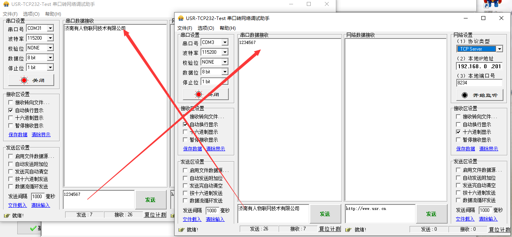Click front window title bar app icon
The height and width of the screenshot is (237, 512).
(x=180, y=18)
